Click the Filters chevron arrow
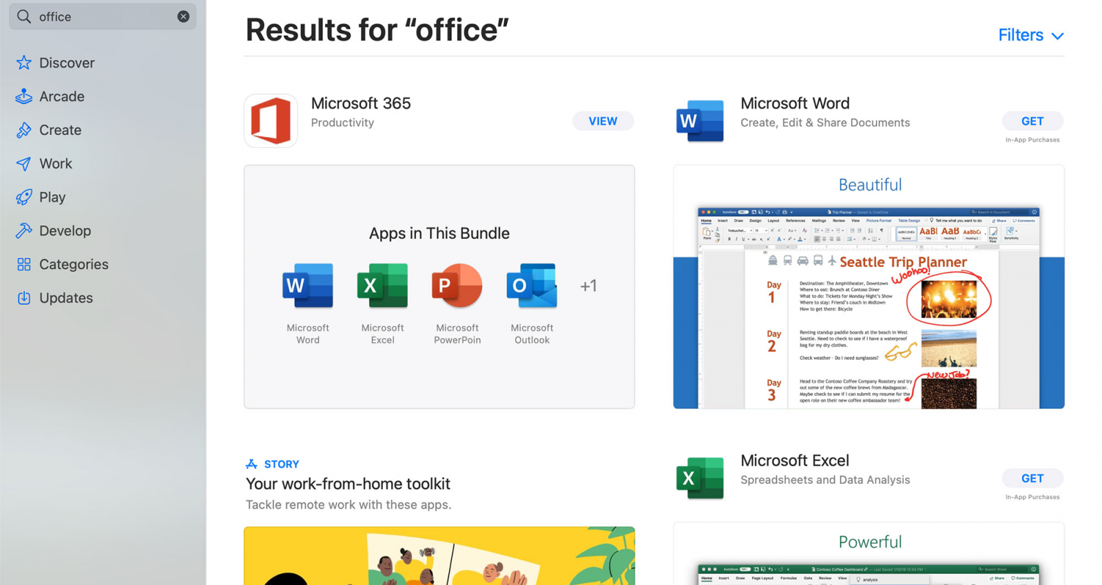This screenshot has height=585, width=1102. coord(1058,36)
